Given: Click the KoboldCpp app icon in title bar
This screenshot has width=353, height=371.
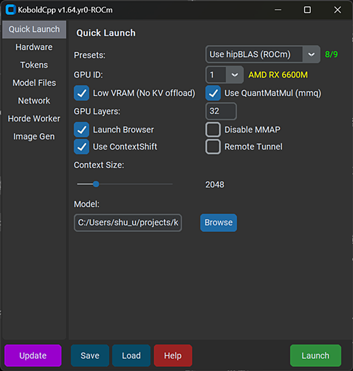Looking at the screenshot, I should click(10, 10).
